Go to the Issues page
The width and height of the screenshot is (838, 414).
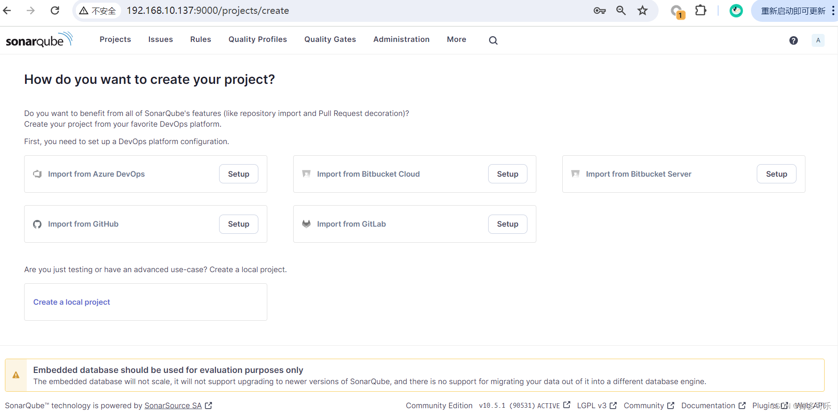pyautogui.click(x=161, y=39)
